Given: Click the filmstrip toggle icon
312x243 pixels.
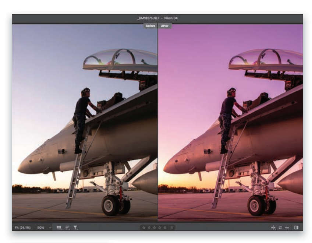Looking at the screenshot, I should (x=59, y=228).
